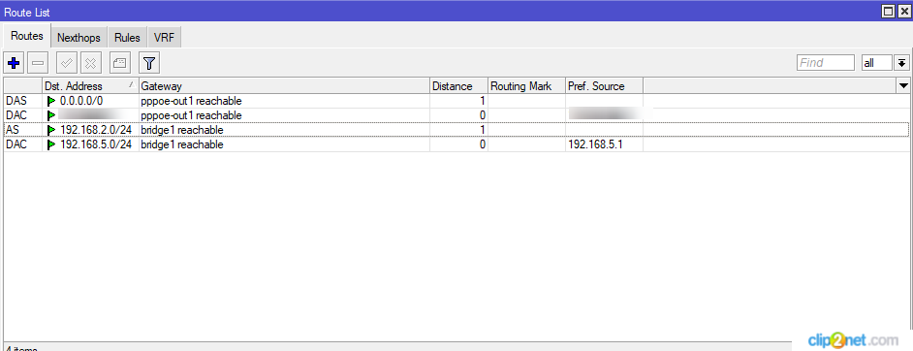The height and width of the screenshot is (351, 913).
Task: Open the VRF tab
Action: click(x=164, y=38)
